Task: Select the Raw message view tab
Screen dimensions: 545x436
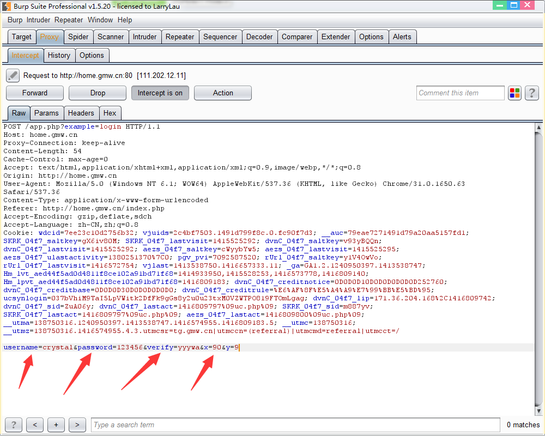Action: click(x=19, y=113)
